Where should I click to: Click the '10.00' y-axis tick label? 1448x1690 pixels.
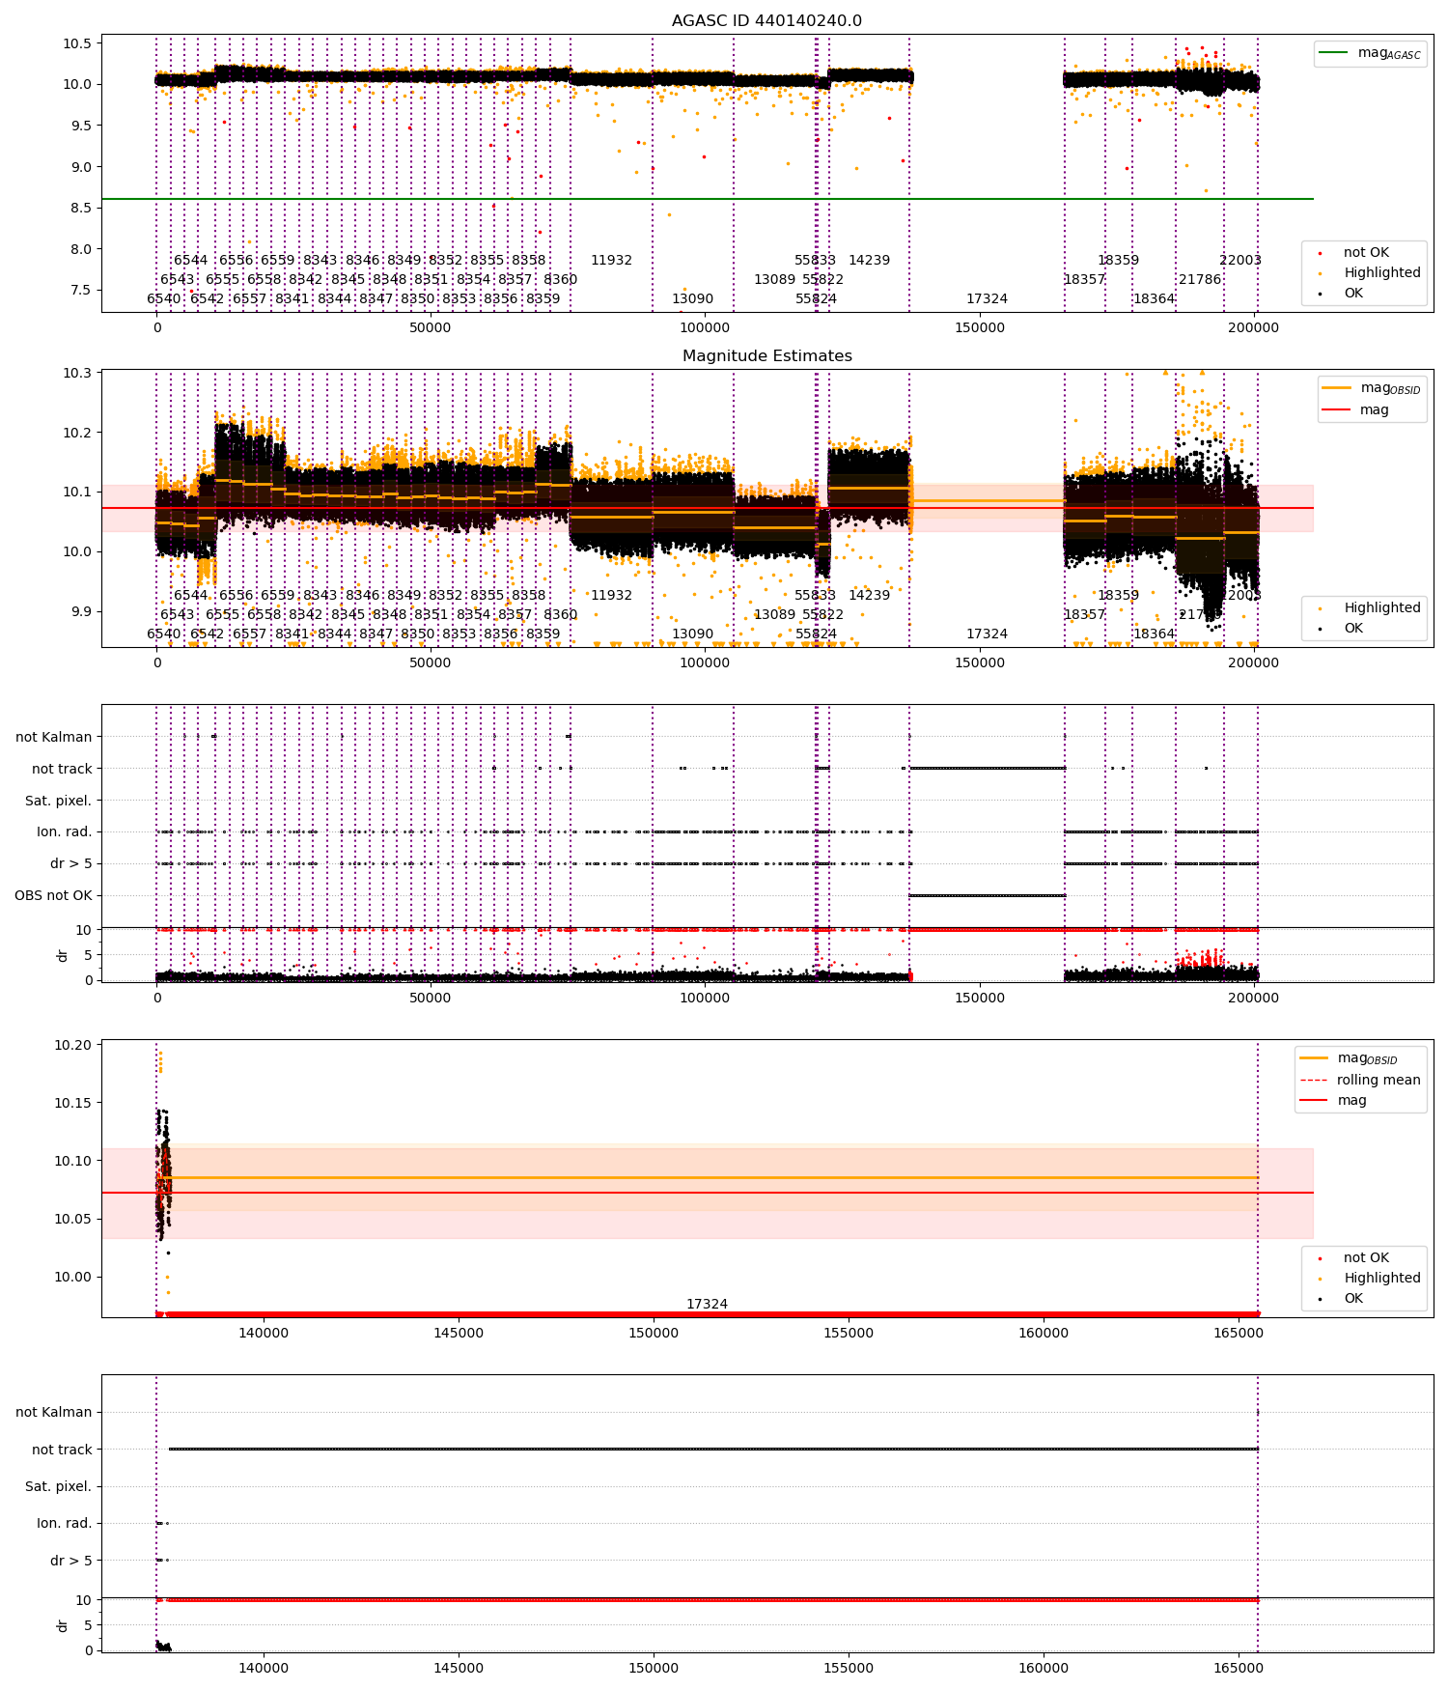point(73,1277)
